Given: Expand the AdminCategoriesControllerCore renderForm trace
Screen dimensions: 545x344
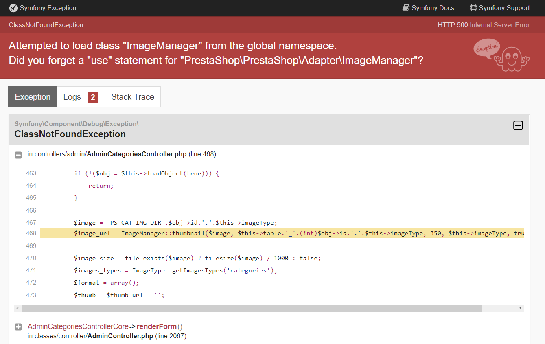Looking at the screenshot, I should pos(18,327).
